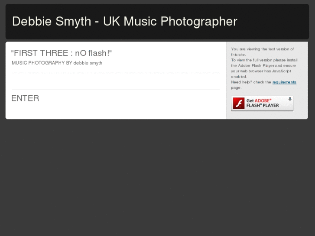
Task: Click the word "page." in the sidebar
Action: [x=236, y=88]
